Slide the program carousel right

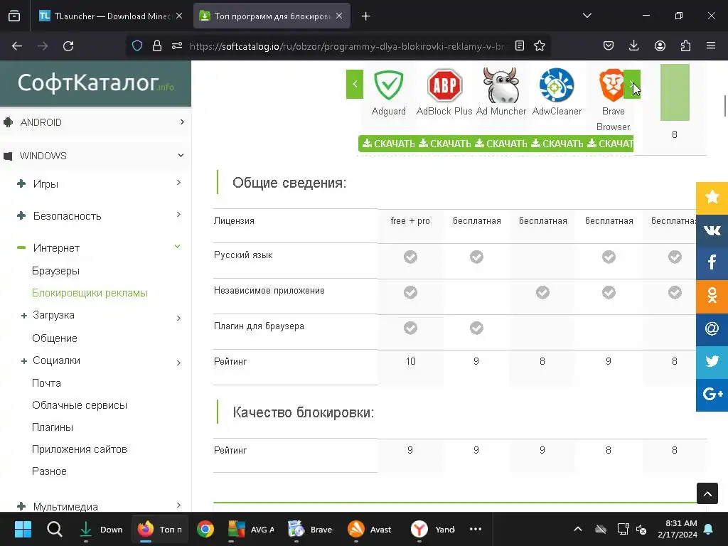tap(632, 84)
